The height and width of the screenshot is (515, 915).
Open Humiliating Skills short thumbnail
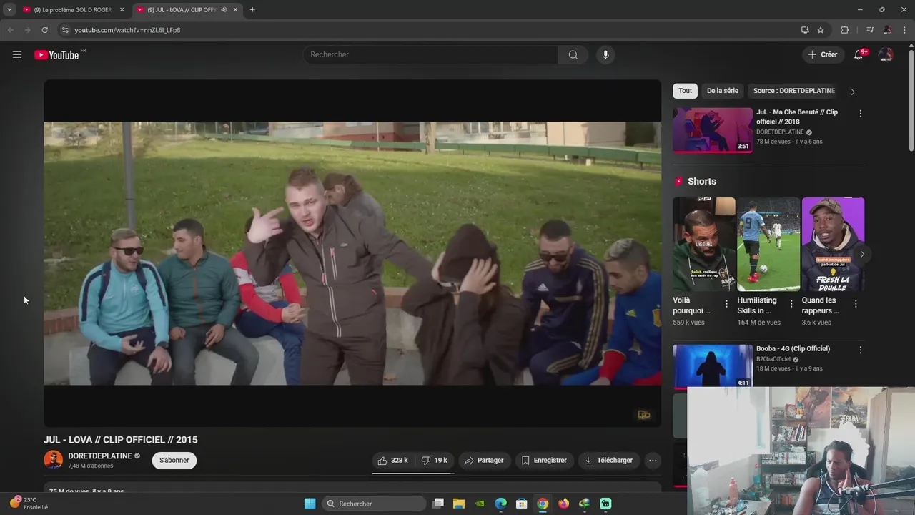click(x=768, y=245)
